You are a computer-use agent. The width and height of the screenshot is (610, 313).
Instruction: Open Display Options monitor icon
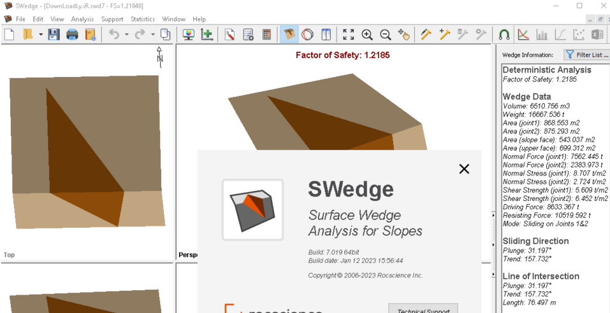(x=188, y=34)
